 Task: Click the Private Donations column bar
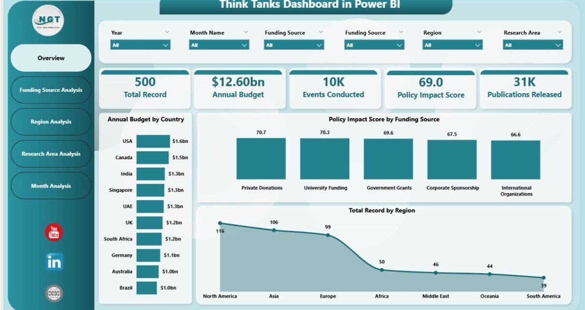(x=261, y=159)
